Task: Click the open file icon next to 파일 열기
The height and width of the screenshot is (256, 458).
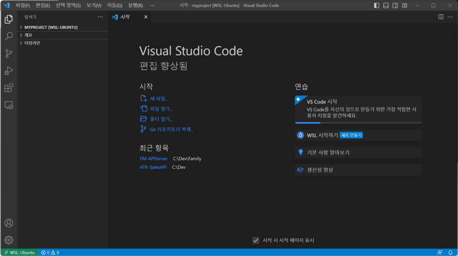Action: click(144, 108)
